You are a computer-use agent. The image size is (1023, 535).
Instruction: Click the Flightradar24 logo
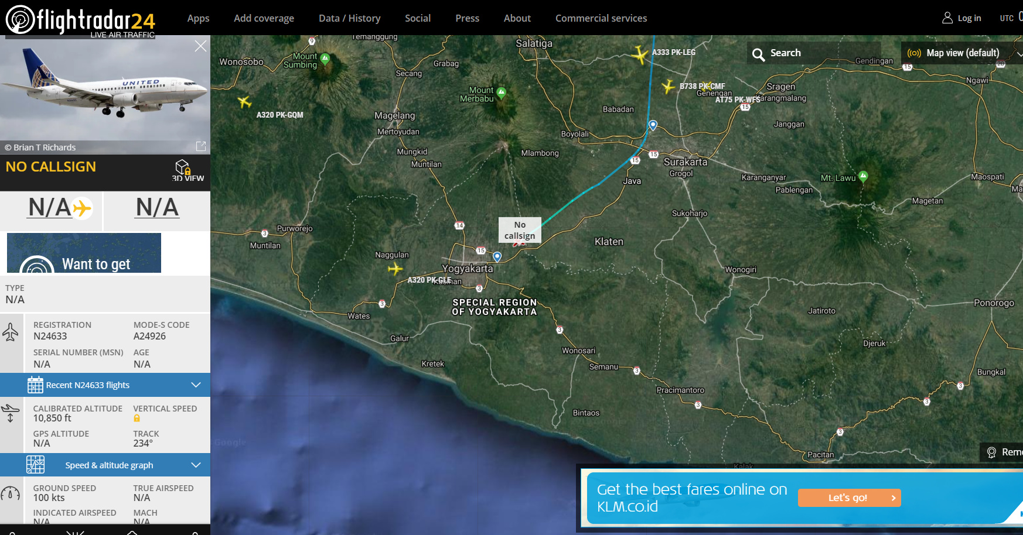pyautogui.click(x=80, y=20)
